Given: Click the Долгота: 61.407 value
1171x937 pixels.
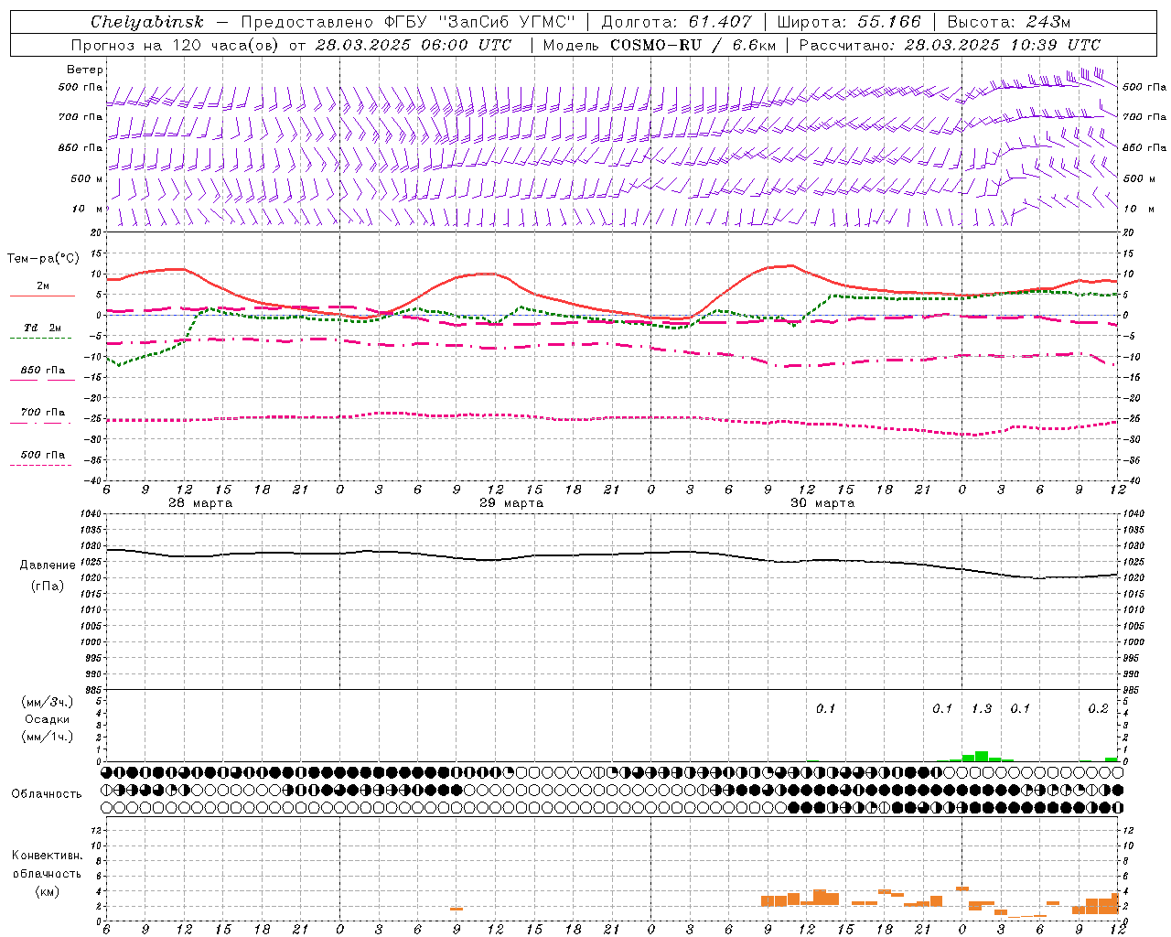Looking at the screenshot, I should click(x=676, y=22).
